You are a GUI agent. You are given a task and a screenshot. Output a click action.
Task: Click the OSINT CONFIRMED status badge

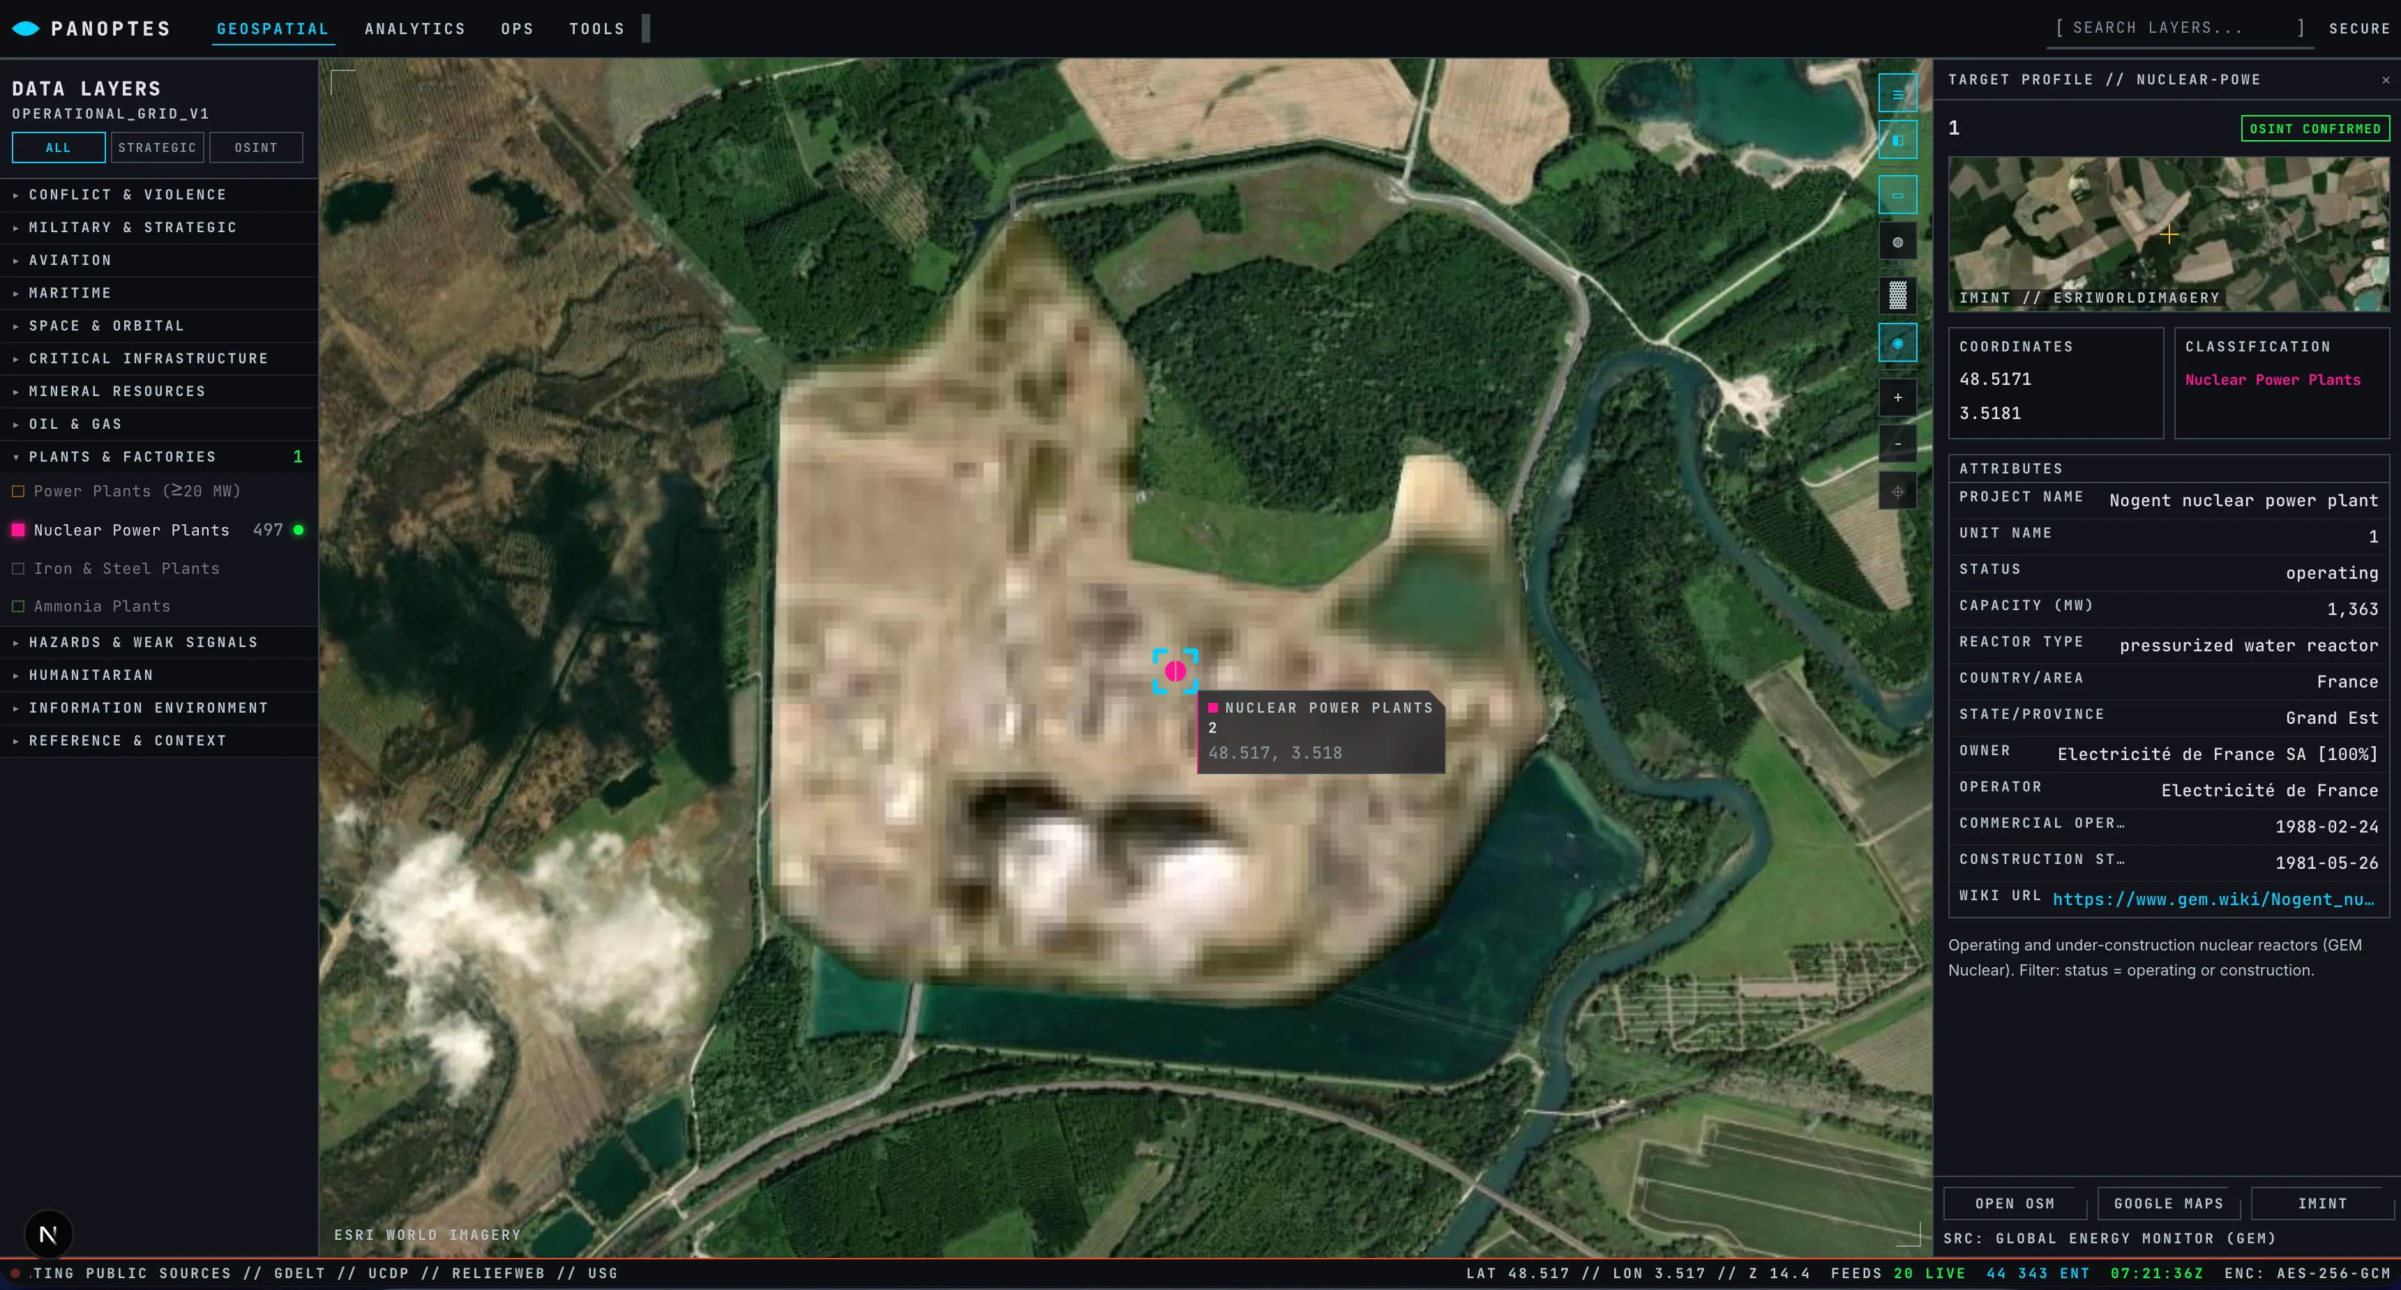pos(2315,128)
